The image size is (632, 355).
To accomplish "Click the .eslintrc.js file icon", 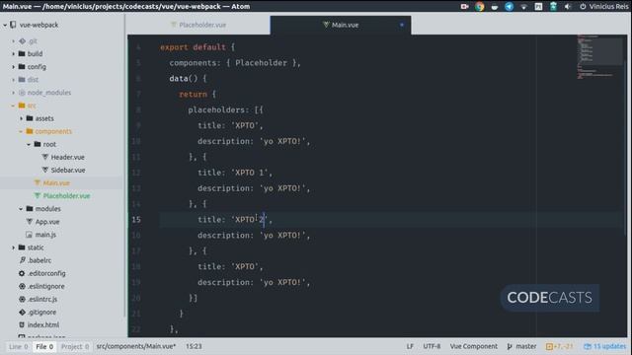I will (x=22, y=299).
